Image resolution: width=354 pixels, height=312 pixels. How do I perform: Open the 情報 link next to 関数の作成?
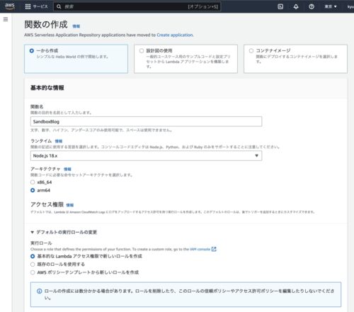click(x=76, y=26)
